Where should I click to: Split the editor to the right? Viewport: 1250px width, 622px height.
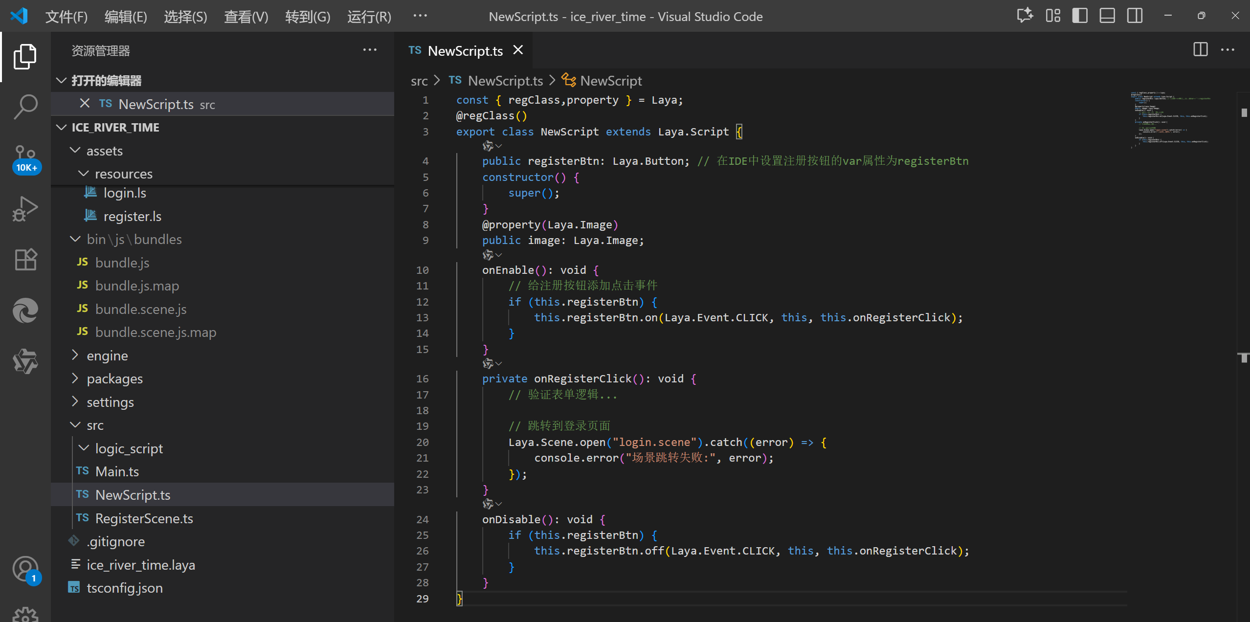1200,50
